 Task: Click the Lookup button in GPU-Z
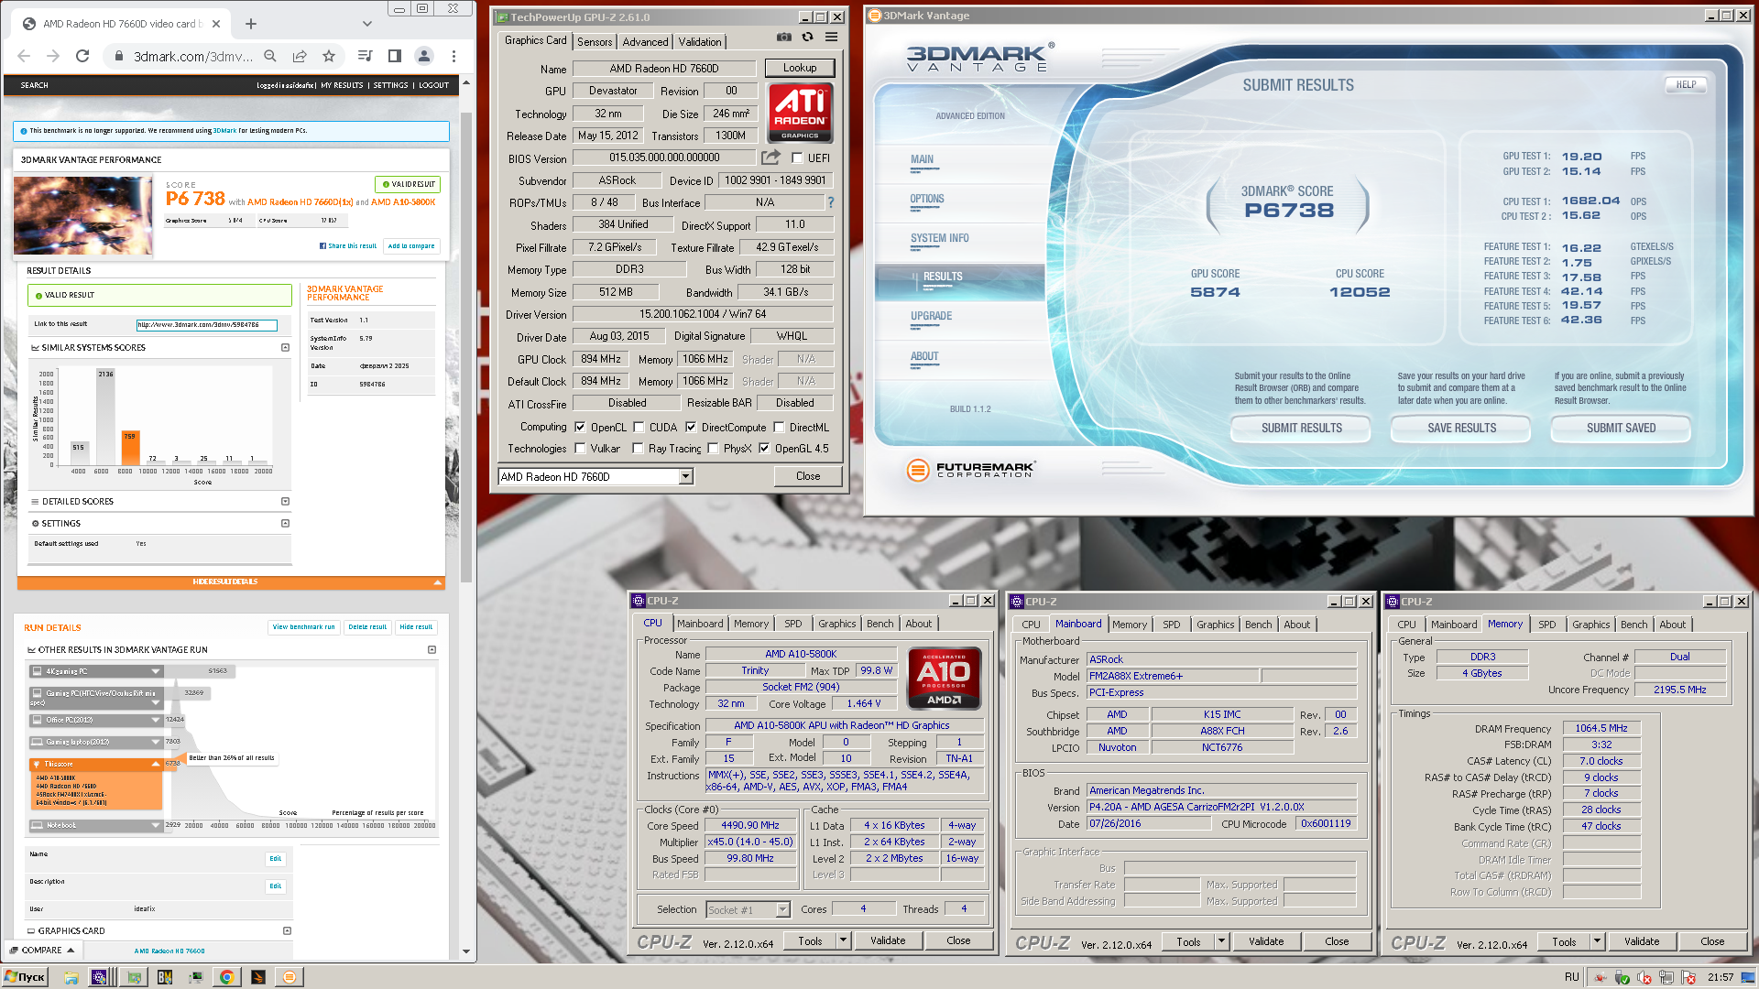click(x=800, y=68)
